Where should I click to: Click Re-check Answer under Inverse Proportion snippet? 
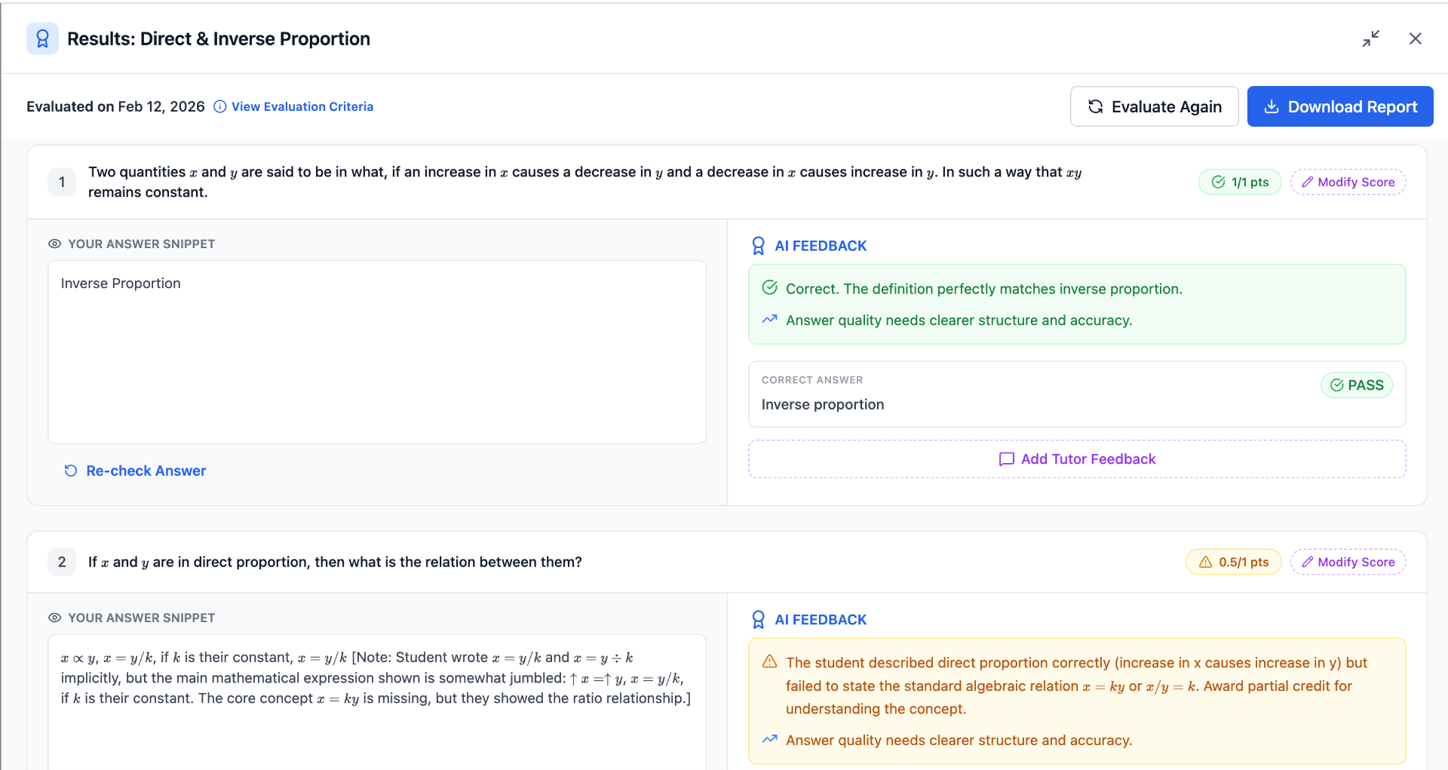(x=146, y=470)
